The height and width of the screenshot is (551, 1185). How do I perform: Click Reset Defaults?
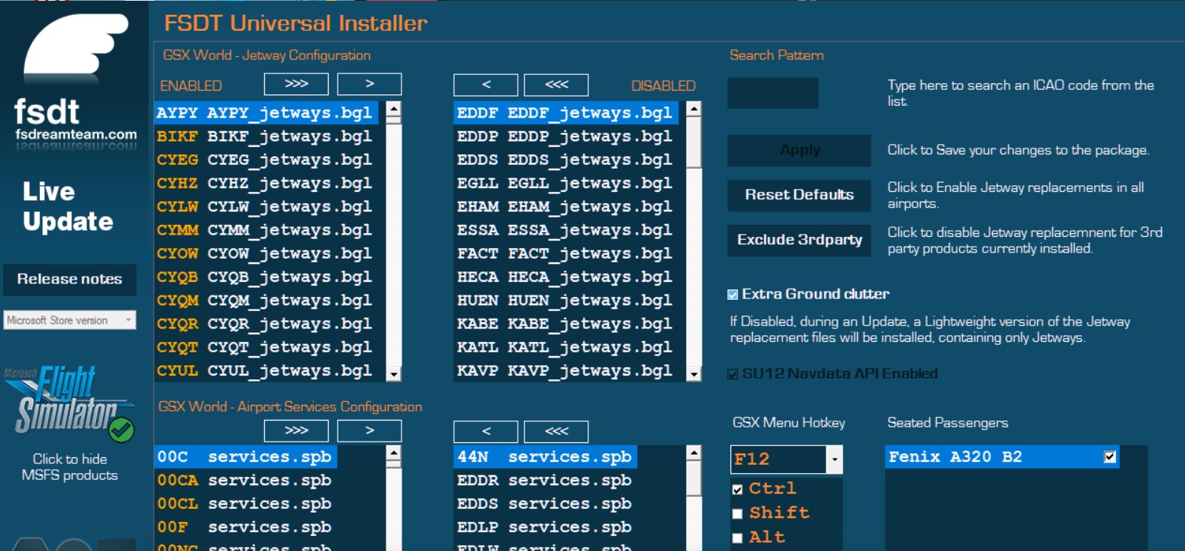point(799,195)
